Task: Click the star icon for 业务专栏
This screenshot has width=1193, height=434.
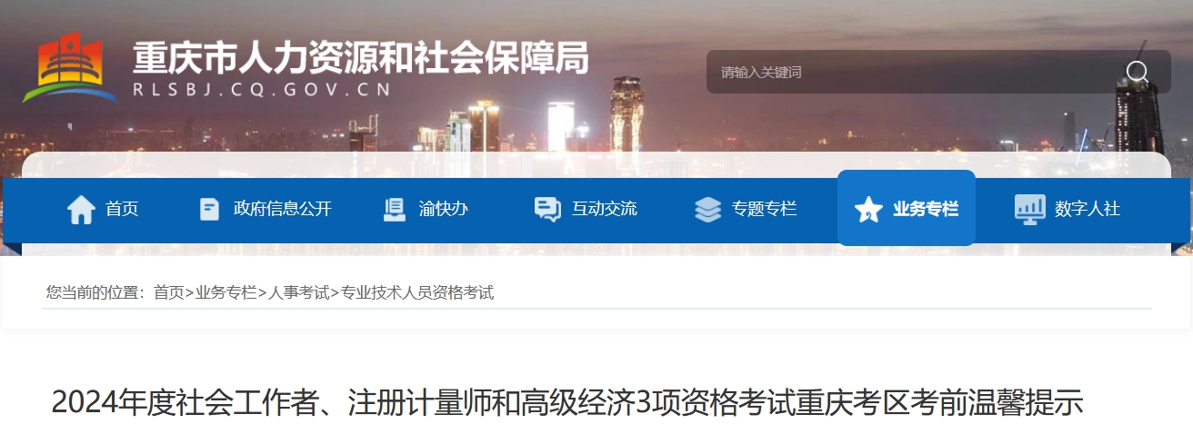Action: pyautogui.click(x=868, y=210)
